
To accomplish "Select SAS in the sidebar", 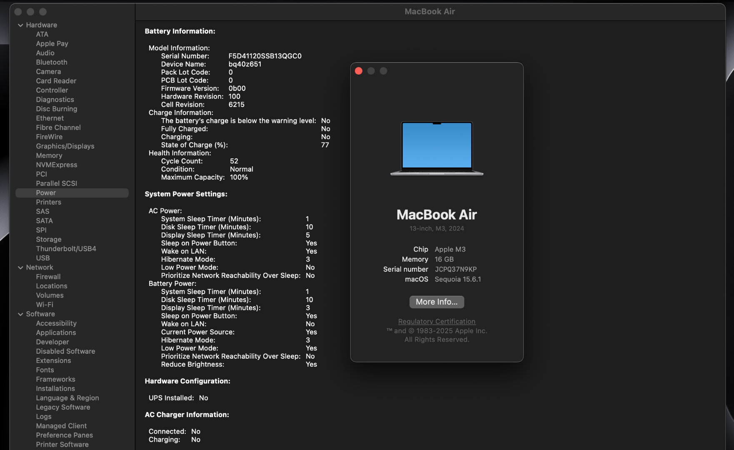I will pyautogui.click(x=42, y=211).
